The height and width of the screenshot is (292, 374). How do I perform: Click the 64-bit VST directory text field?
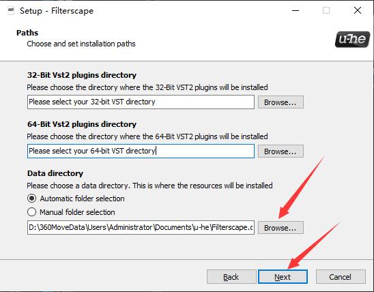point(141,151)
